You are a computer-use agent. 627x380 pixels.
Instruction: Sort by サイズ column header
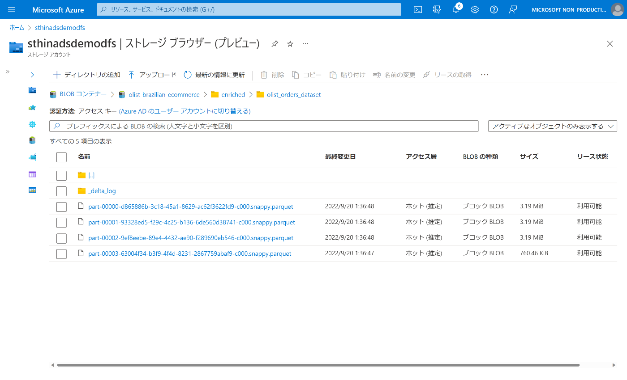coord(529,156)
